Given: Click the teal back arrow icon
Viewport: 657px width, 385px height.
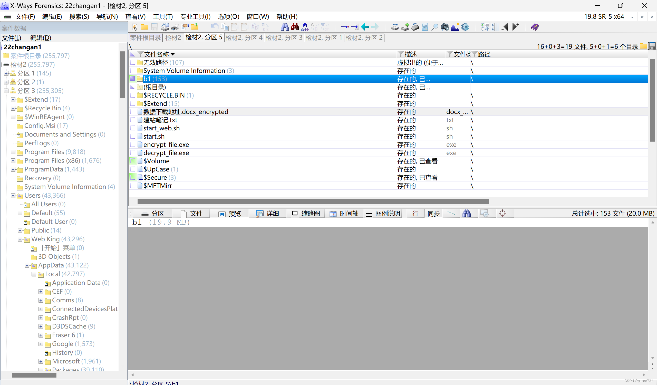Looking at the screenshot, I should coord(365,27).
